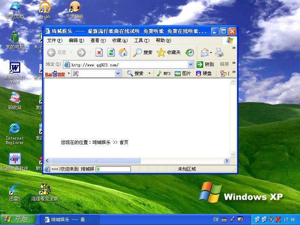Click the 开始 Start button
The width and height of the screenshot is (300, 225).
tap(18, 219)
